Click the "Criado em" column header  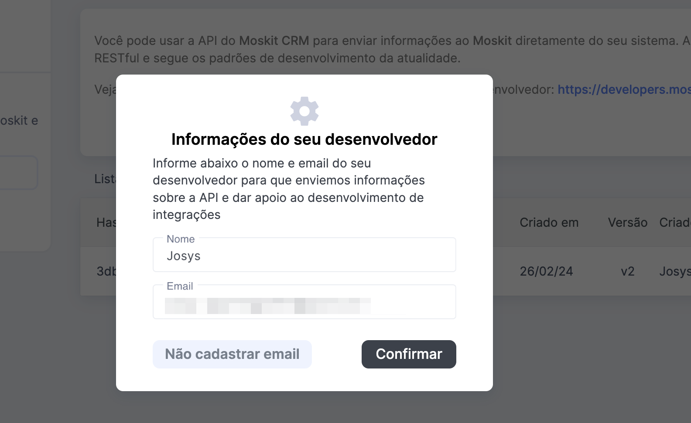[x=549, y=222]
